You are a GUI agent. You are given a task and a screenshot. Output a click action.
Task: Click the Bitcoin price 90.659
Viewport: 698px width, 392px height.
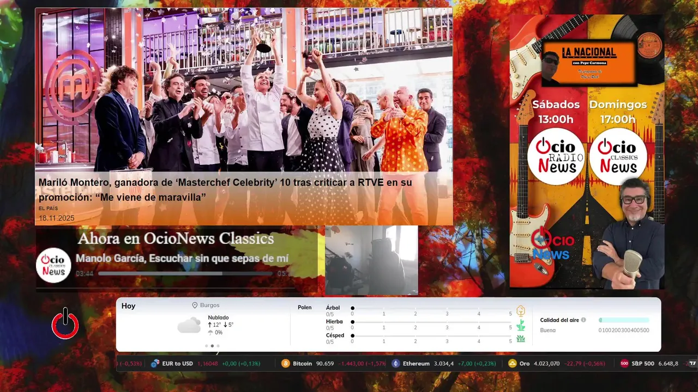[325, 364]
